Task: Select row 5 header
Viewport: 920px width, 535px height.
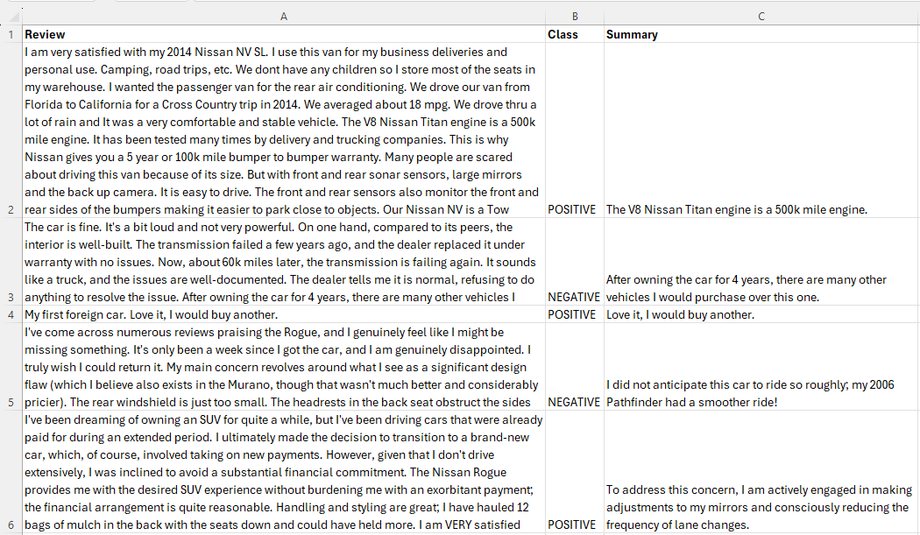Action: pos(10,367)
